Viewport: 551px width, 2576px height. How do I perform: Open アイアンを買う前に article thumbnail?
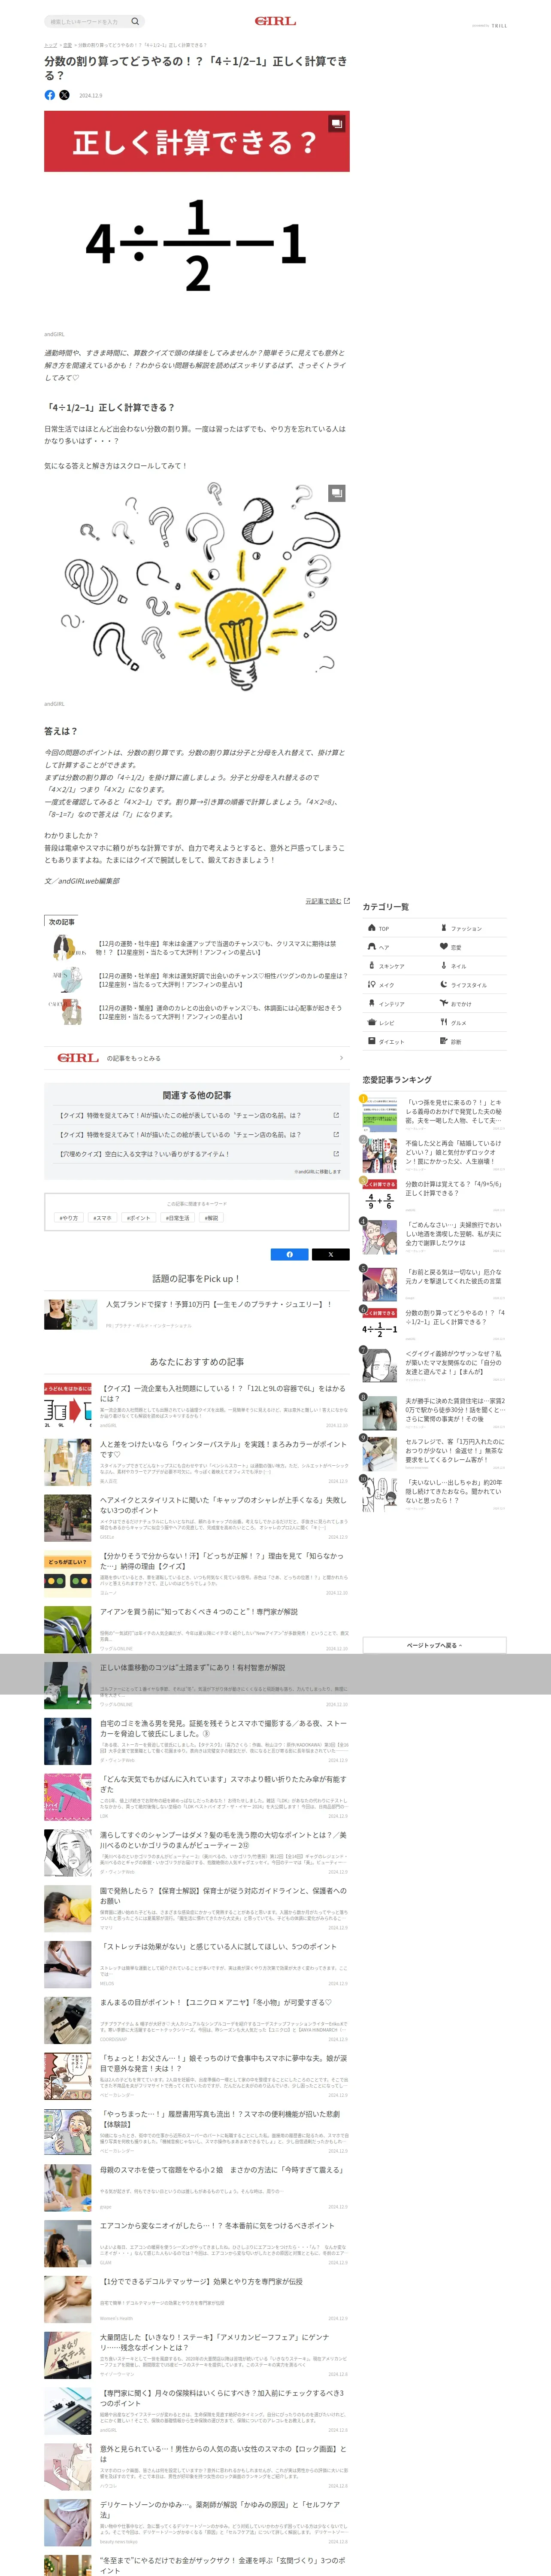(x=68, y=1630)
